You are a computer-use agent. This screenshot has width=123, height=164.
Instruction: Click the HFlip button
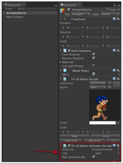pyautogui.click(x=74, y=136)
